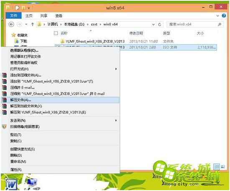Select the YLMF_Ghost_win8_X86_ZYZJB_V2013 folder row
The image size is (230, 191).
point(135,41)
